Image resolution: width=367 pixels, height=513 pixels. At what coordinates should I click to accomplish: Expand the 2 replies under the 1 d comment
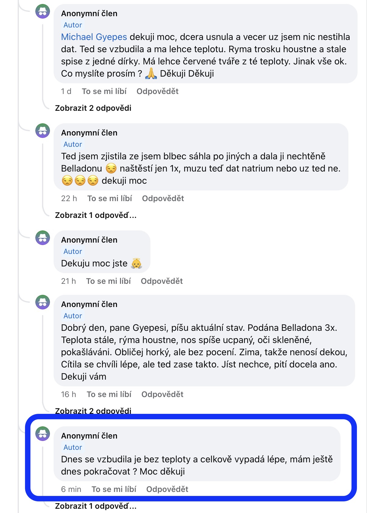tap(93, 108)
